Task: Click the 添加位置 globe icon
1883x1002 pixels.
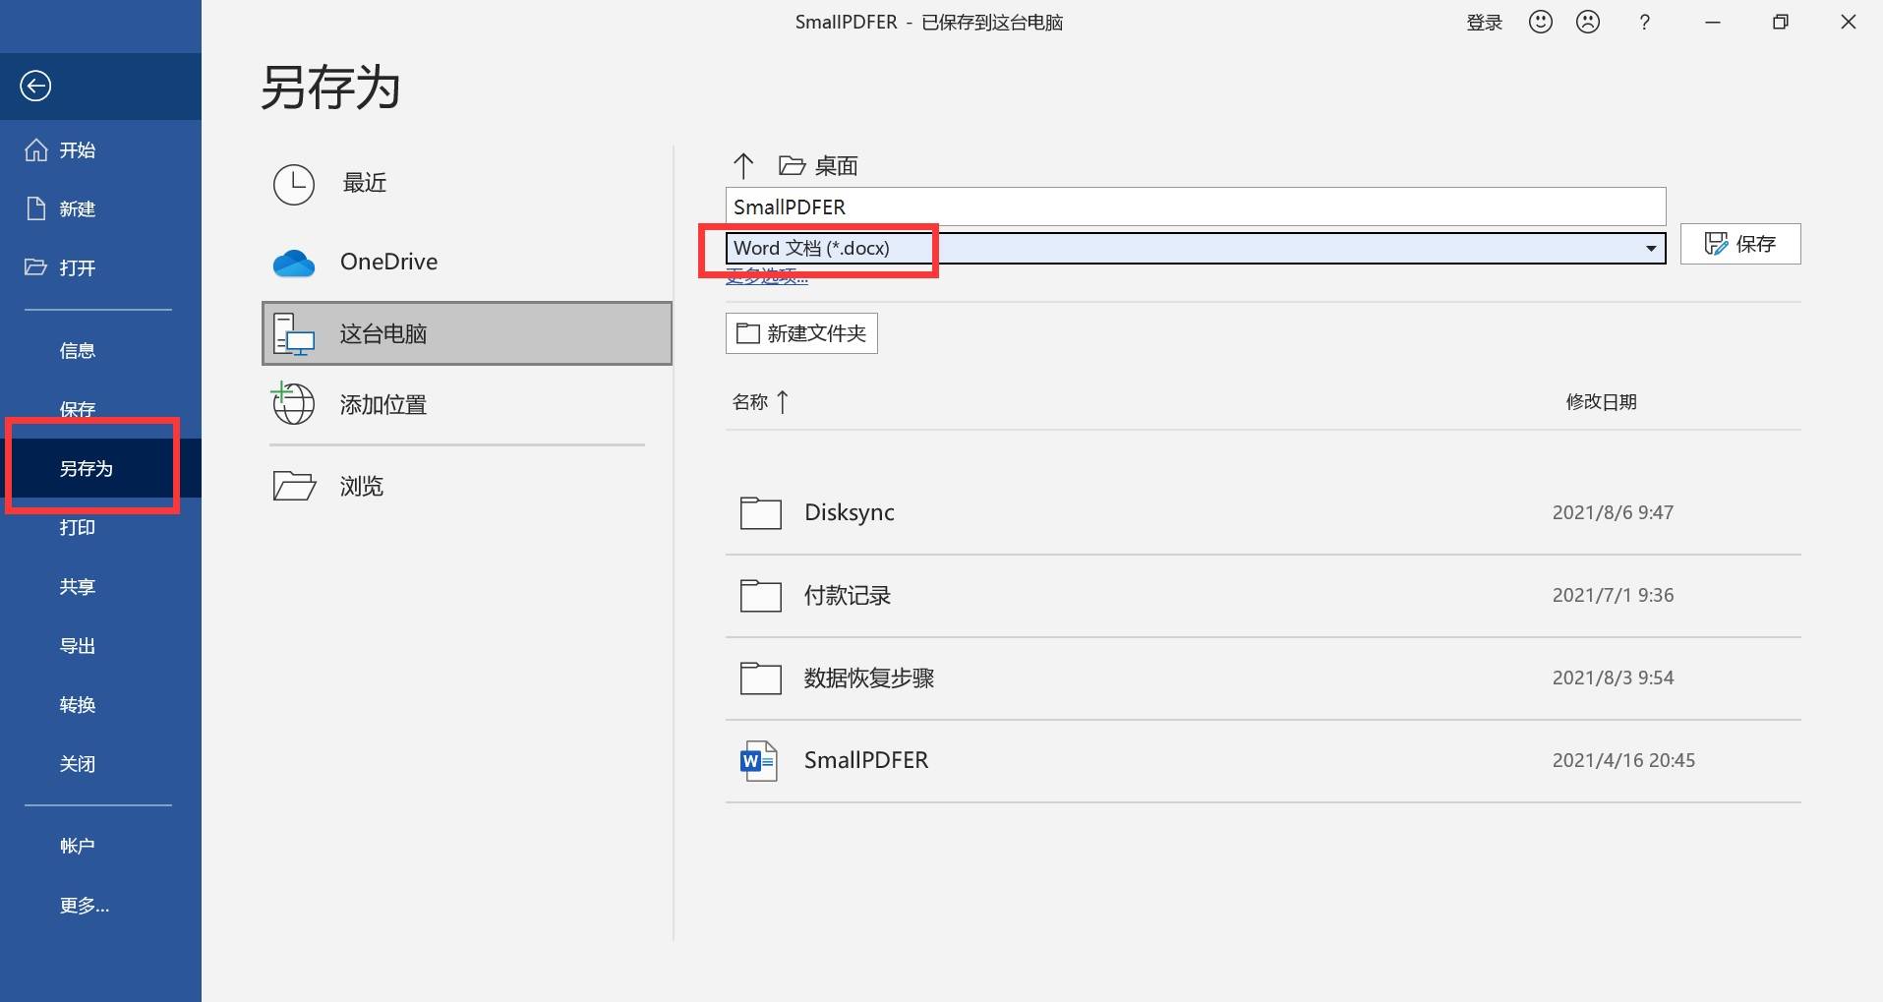Action: coord(293,404)
